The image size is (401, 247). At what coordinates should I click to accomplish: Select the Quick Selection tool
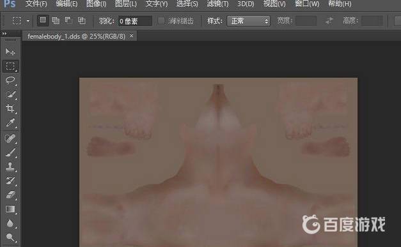(10, 94)
